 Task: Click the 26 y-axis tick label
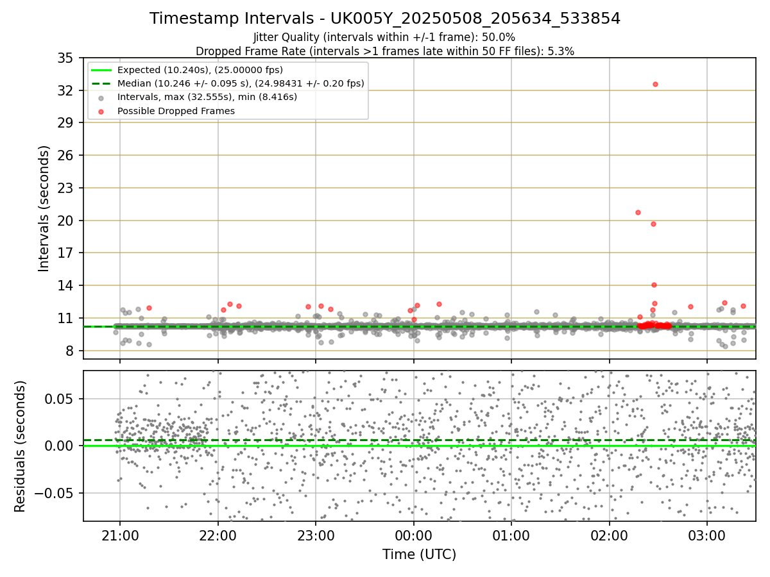point(66,155)
